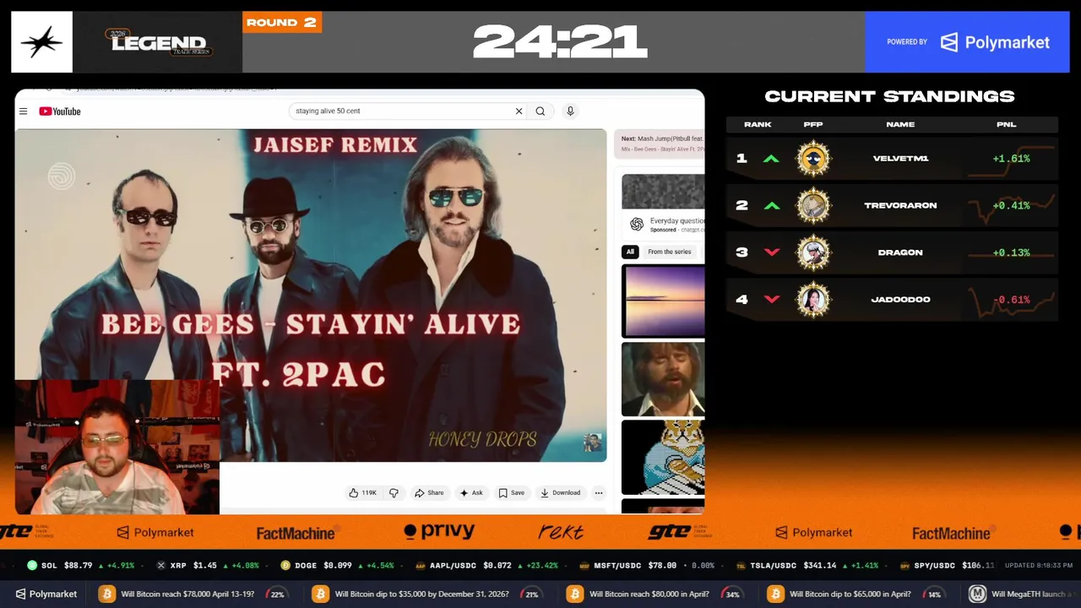The image size is (1081, 608).
Task: Click the SOL $88.79 price ticker
Action: click(x=81, y=566)
